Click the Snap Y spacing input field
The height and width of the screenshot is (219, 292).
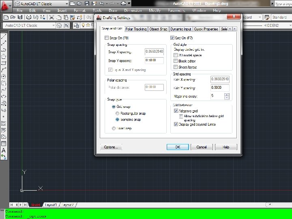pos(154,60)
